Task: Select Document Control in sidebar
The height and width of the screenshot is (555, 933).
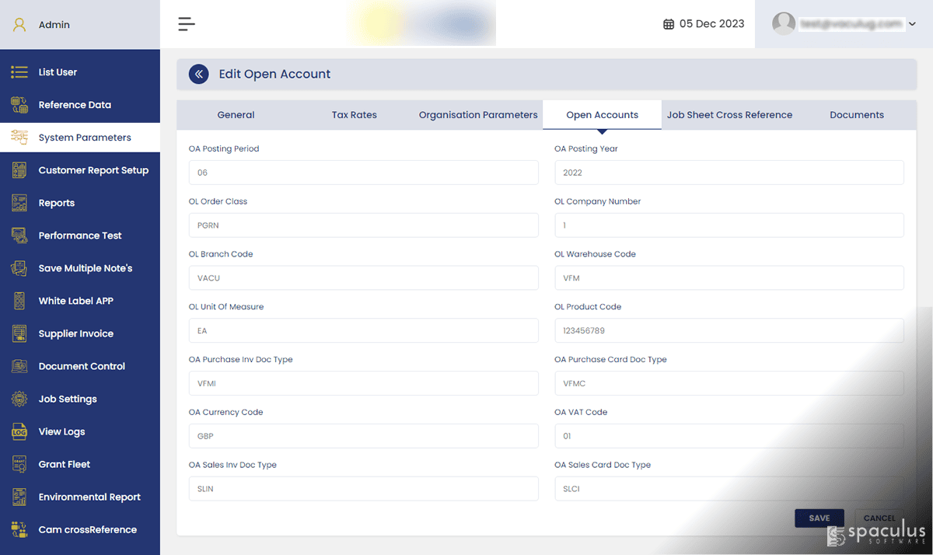Action: click(x=80, y=366)
